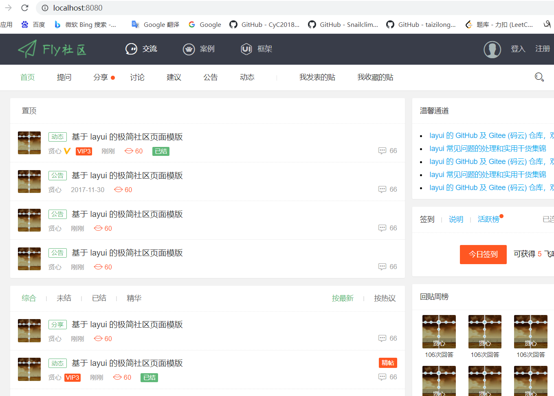
Task: Filter posts by 精华
Action: [x=134, y=298]
